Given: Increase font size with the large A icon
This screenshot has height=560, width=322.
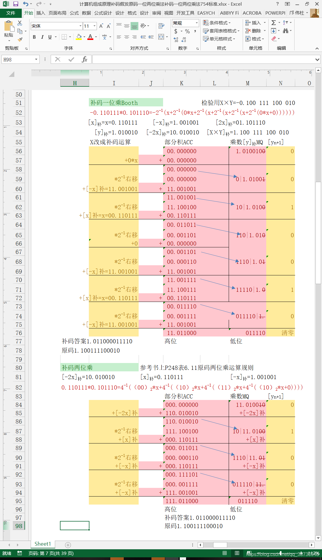Looking at the screenshot, I should point(101,26).
